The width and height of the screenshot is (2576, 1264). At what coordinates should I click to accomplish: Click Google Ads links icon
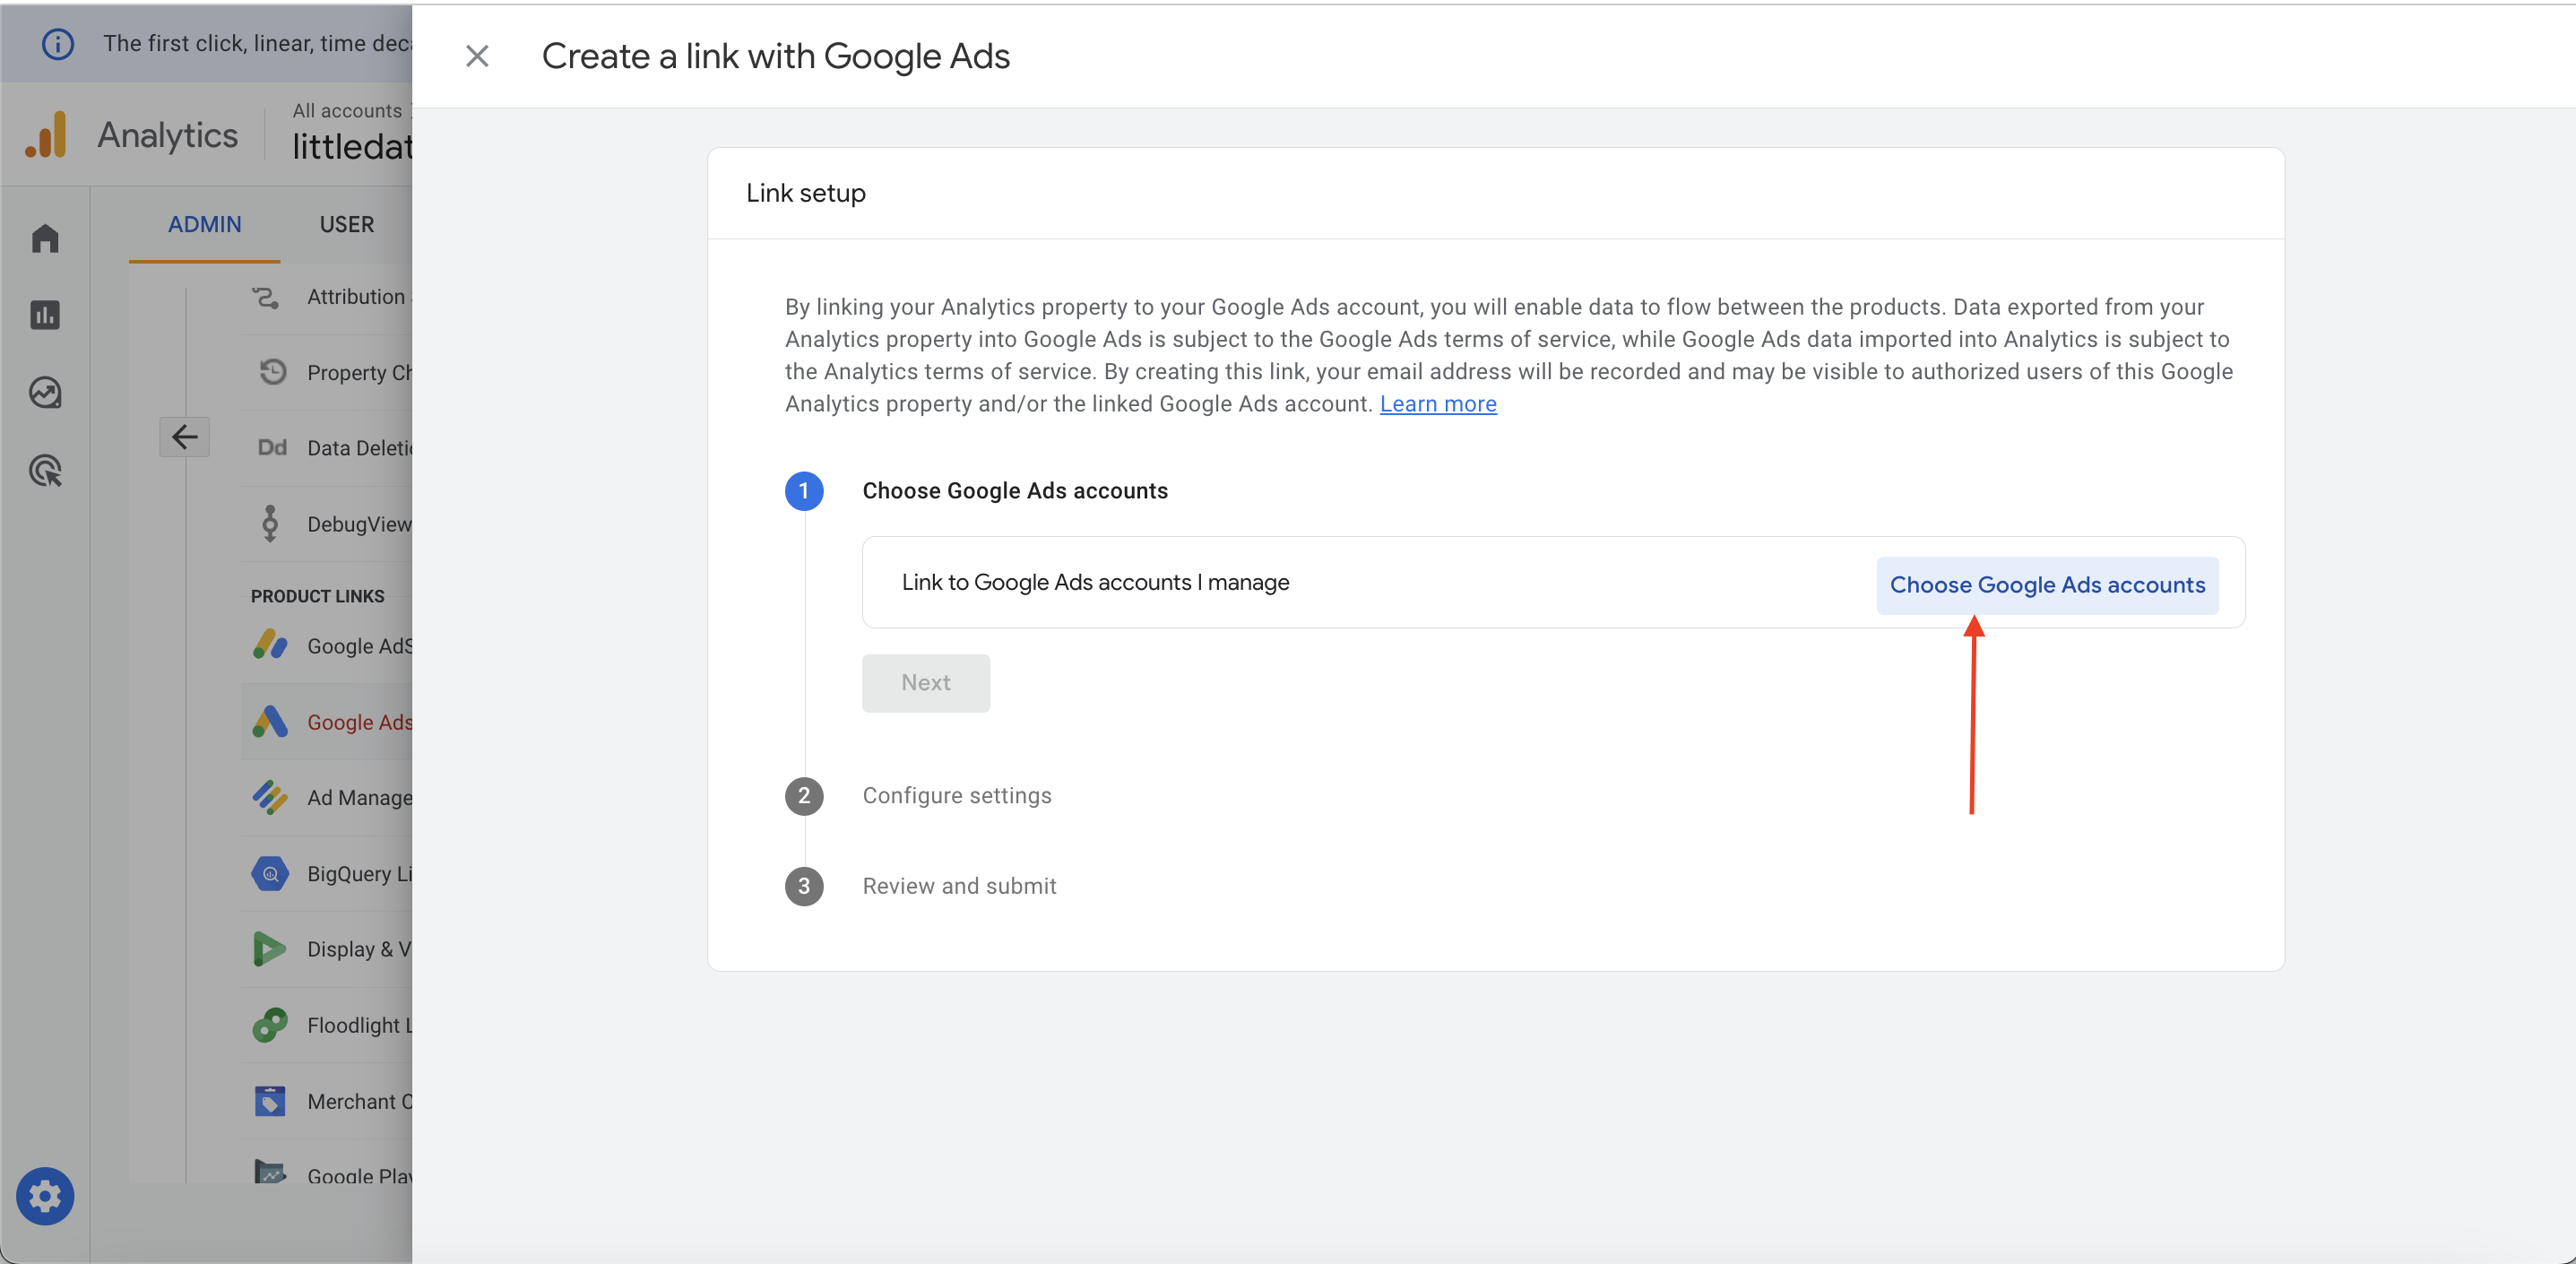point(270,721)
